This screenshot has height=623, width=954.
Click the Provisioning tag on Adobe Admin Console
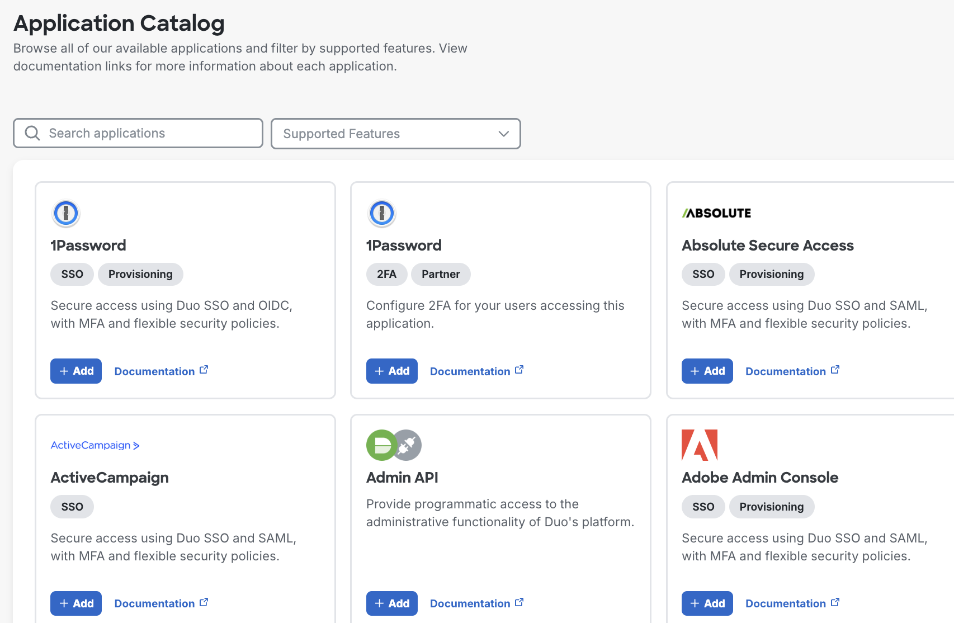[x=771, y=507]
